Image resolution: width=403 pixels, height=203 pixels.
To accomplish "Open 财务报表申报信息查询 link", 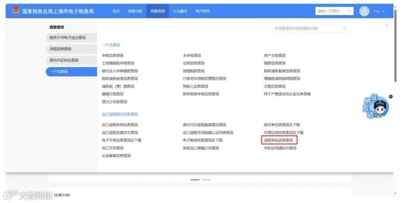I will point(201,94).
